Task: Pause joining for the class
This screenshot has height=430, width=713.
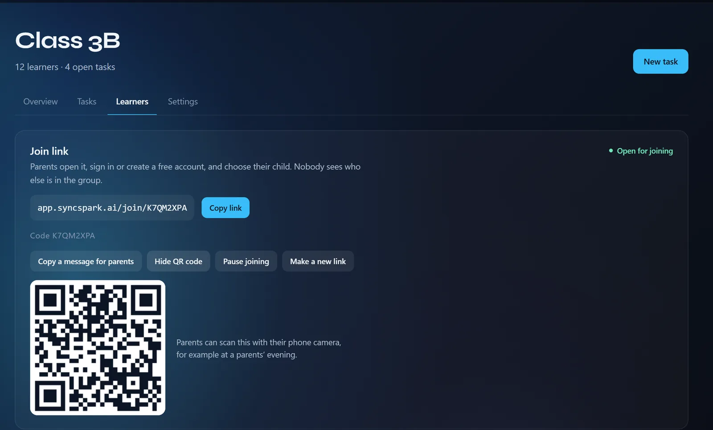Action: pos(246,261)
